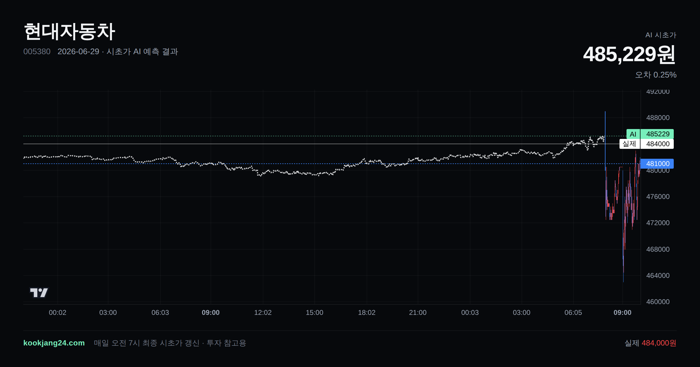700x367 pixels.
Task: Click the blue 481000 current price label
Action: (x=657, y=164)
